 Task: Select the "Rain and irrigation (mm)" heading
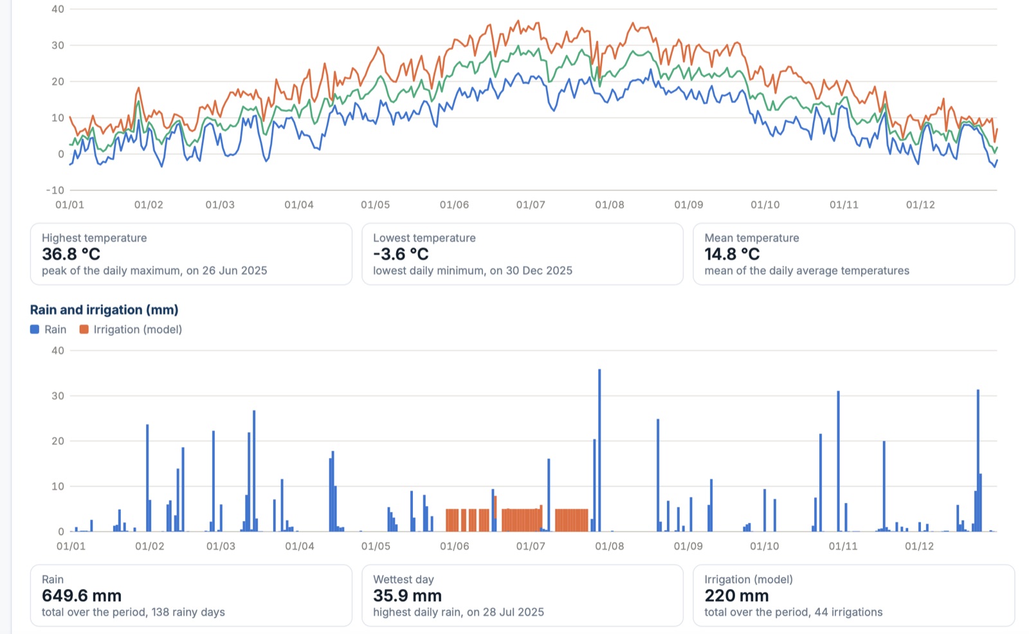click(104, 310)
